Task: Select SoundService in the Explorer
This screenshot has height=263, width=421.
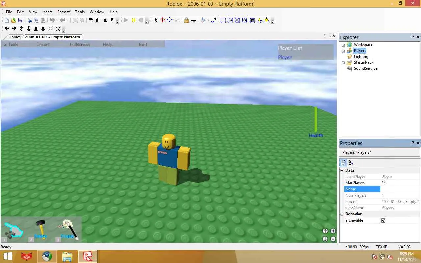Action: (365, 68)
